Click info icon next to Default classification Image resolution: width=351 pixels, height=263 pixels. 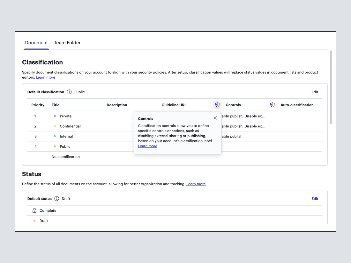[69, 92]
